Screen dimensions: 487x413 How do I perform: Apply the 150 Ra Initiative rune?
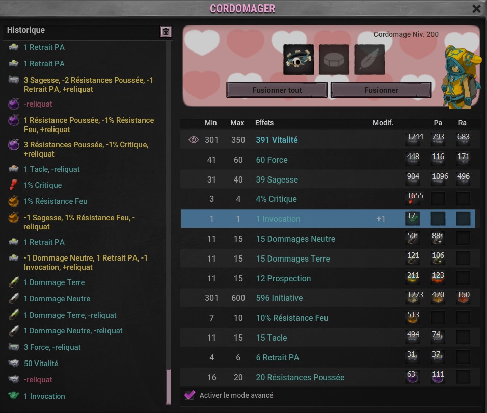click(463, 298)
